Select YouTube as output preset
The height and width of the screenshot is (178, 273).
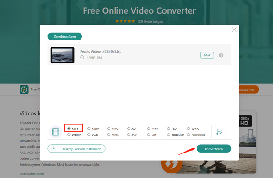168,134
